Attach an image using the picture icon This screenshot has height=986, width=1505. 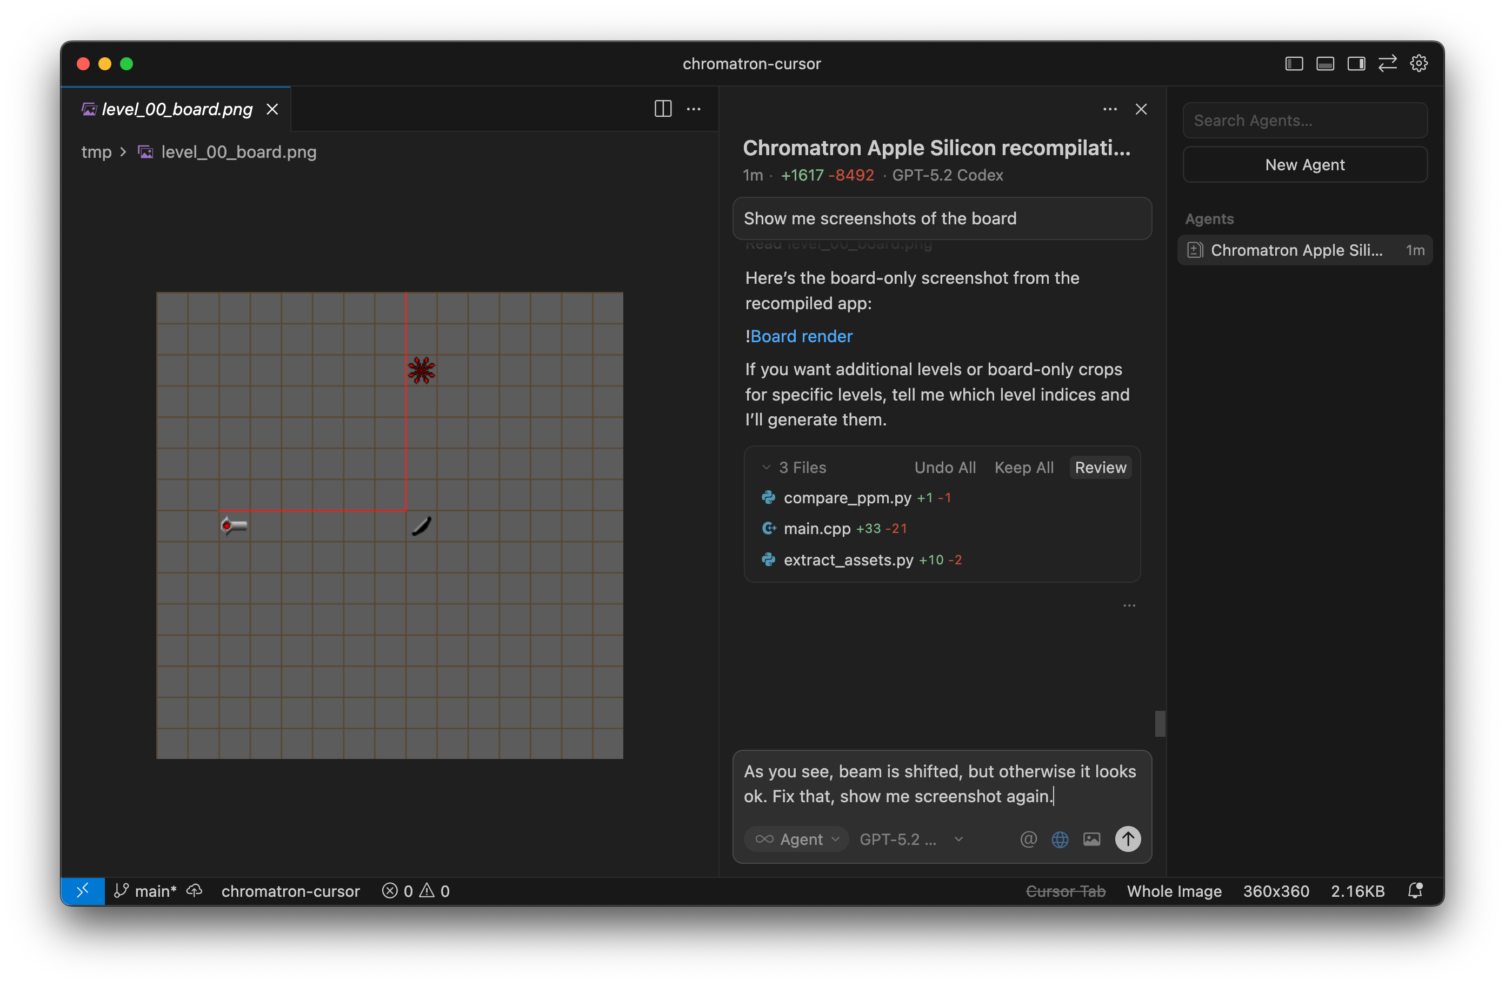(1091, 838)
